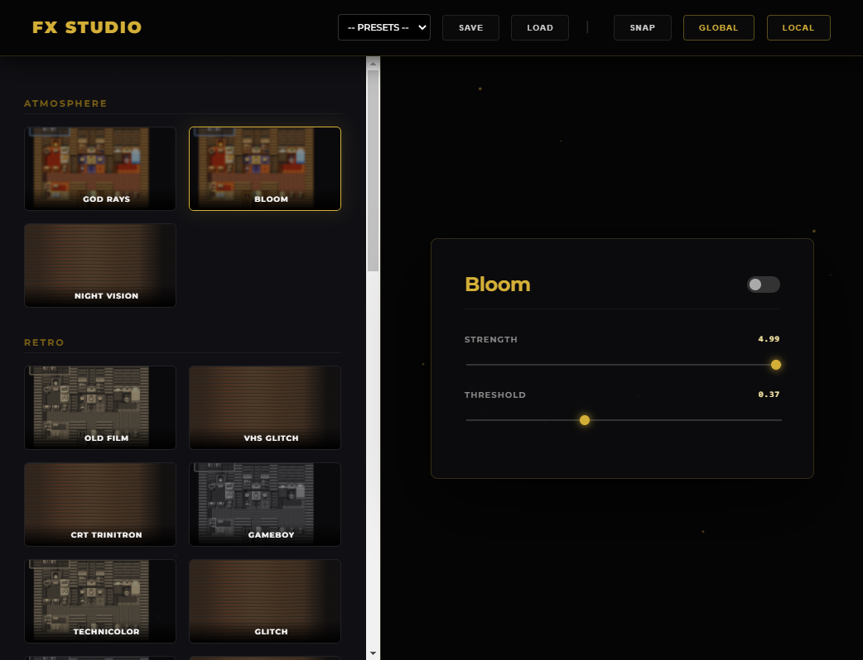
Task: Select the CRT Trinitron effect thumbnail
Action: [x=100, y=505]
